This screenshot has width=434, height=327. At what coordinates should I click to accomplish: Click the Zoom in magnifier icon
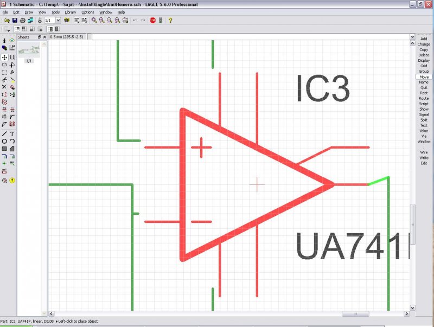[x=102, y=20]
